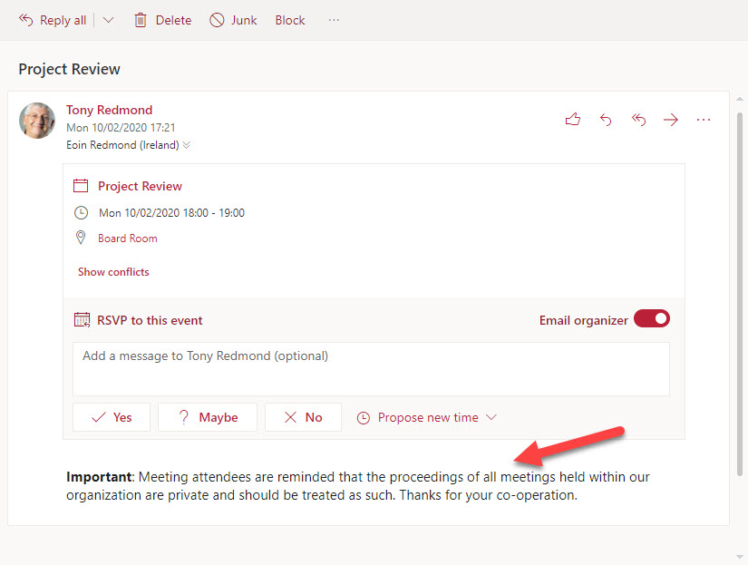Expand the Reply all dropdown arrow

[109, 20]
